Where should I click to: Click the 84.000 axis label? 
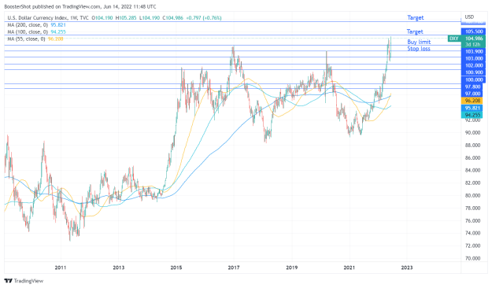472,170
